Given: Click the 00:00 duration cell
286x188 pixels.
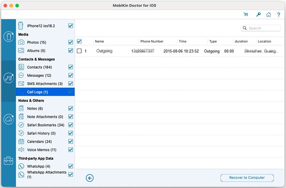Looking at the screenshot, I should point(229,51).
